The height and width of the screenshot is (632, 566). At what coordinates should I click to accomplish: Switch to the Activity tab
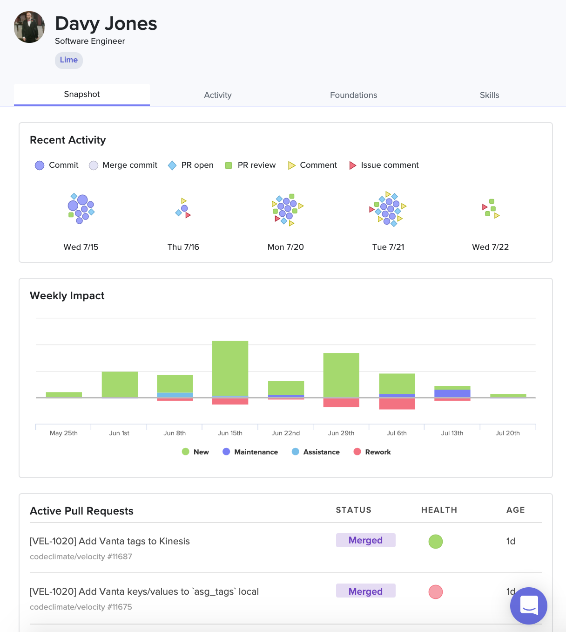click(218, 95)
